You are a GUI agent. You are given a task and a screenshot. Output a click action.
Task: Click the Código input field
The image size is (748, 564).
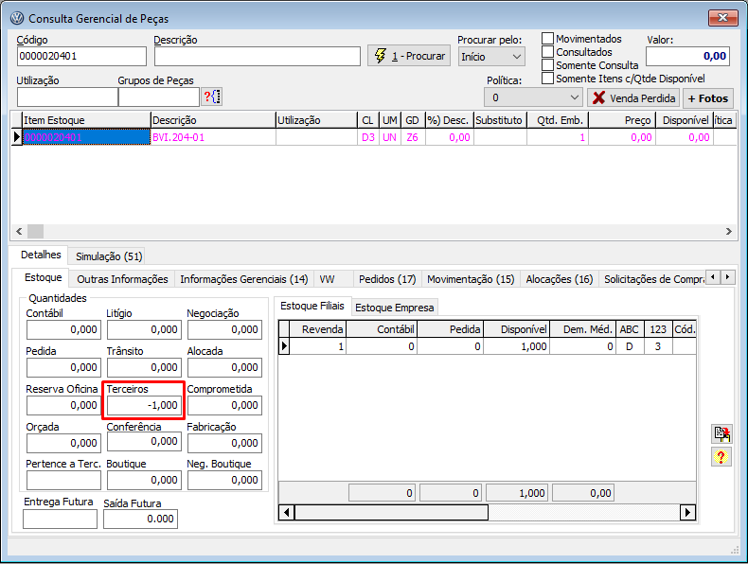click(81, 56)
